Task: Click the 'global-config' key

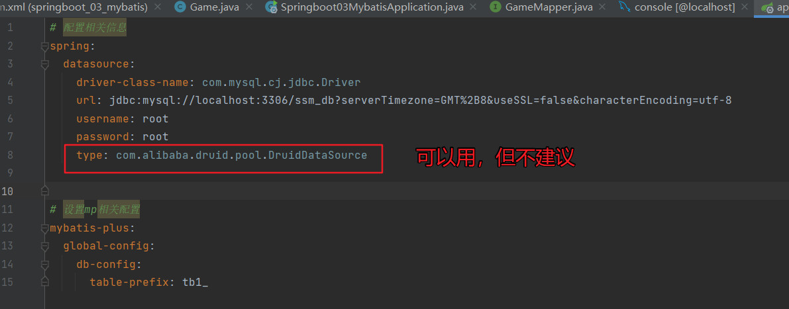Action: pos(106,245)
